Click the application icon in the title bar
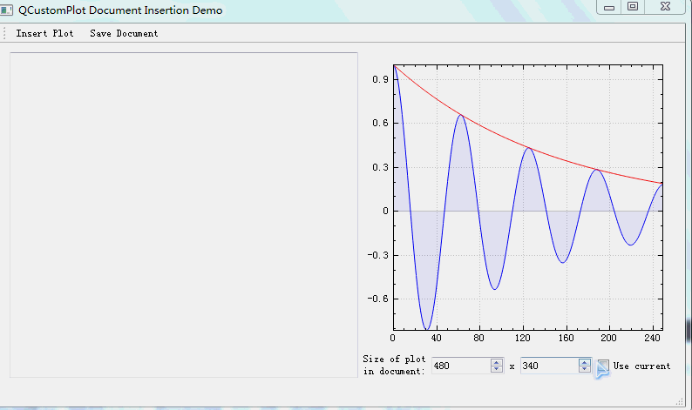Image resolution: width=692 pixels, height=410 pixels. [x=6, y=10]
